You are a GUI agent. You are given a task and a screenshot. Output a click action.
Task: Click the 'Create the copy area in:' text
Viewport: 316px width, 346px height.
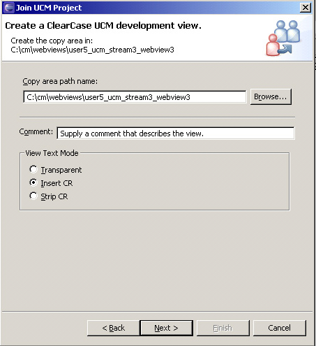click(x=52, y=41)
